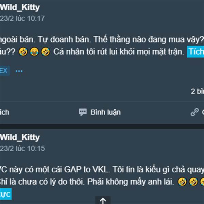Screen dimensions: 204x204
Task: Click the chain link share icon
Action: (194, 112)
